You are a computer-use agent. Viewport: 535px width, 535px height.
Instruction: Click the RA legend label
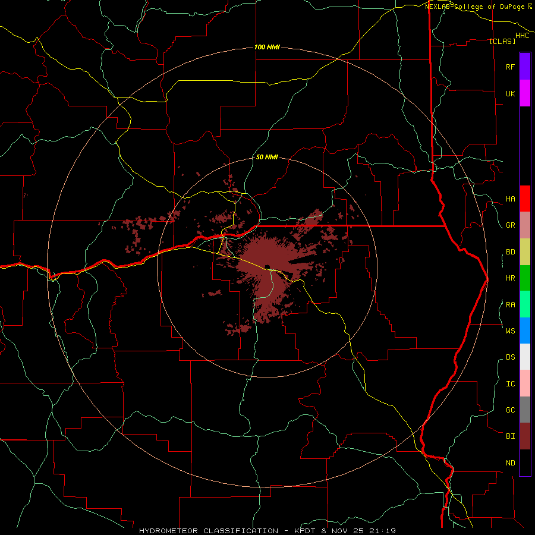coord(510,305)
